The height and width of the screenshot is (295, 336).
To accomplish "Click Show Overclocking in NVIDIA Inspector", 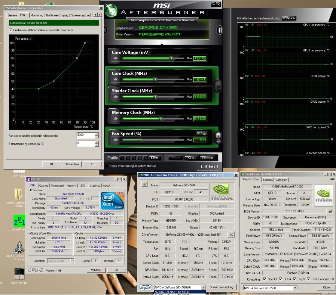I will pos(221,287).
